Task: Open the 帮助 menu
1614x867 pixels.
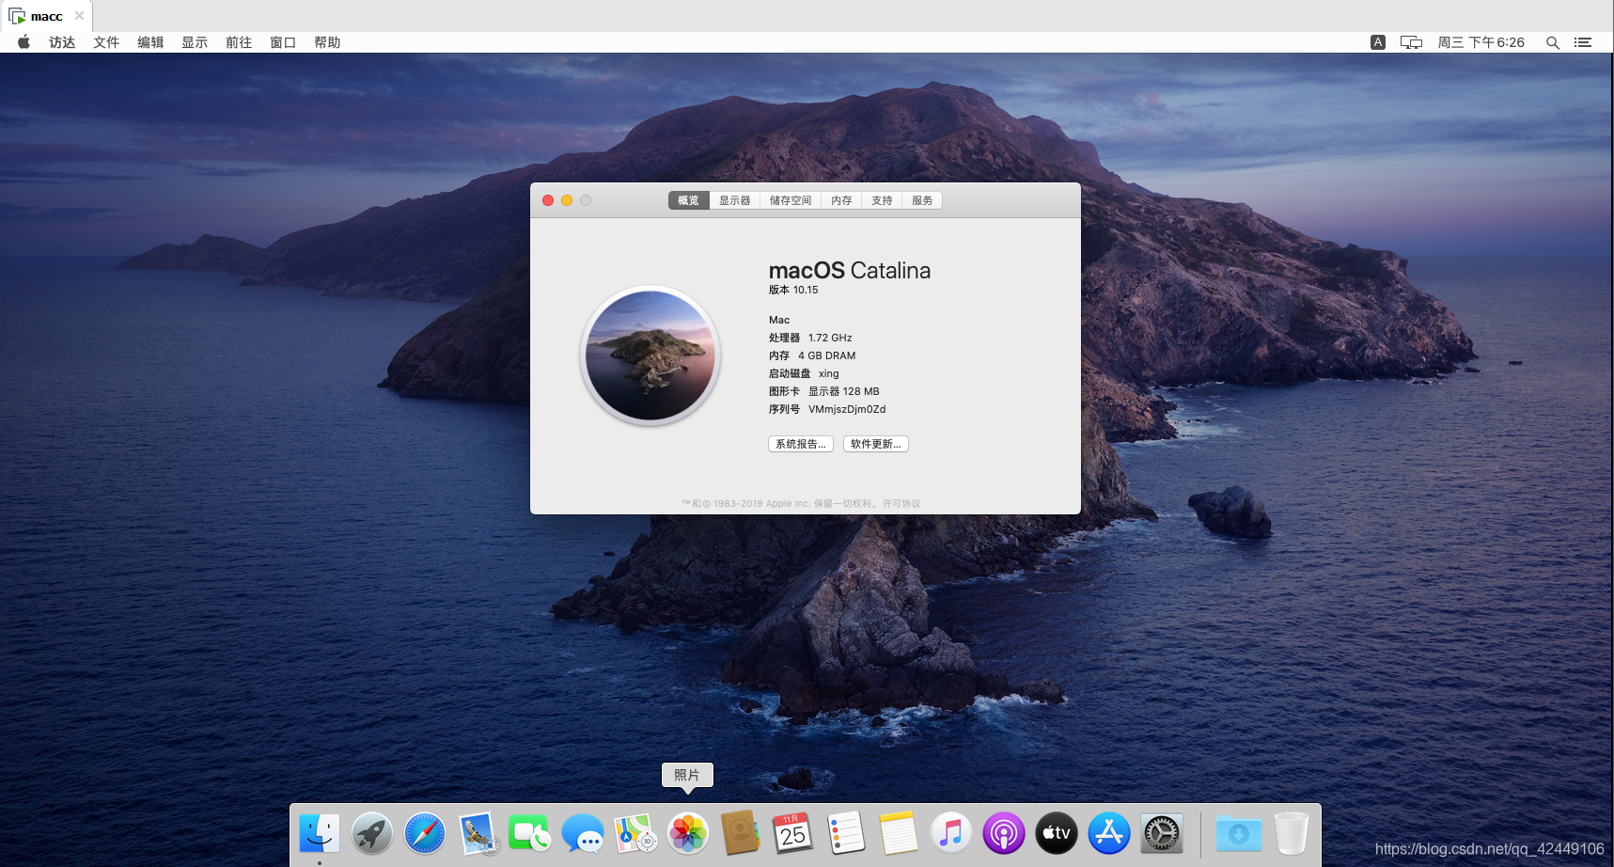Action: tap(327, 42)
